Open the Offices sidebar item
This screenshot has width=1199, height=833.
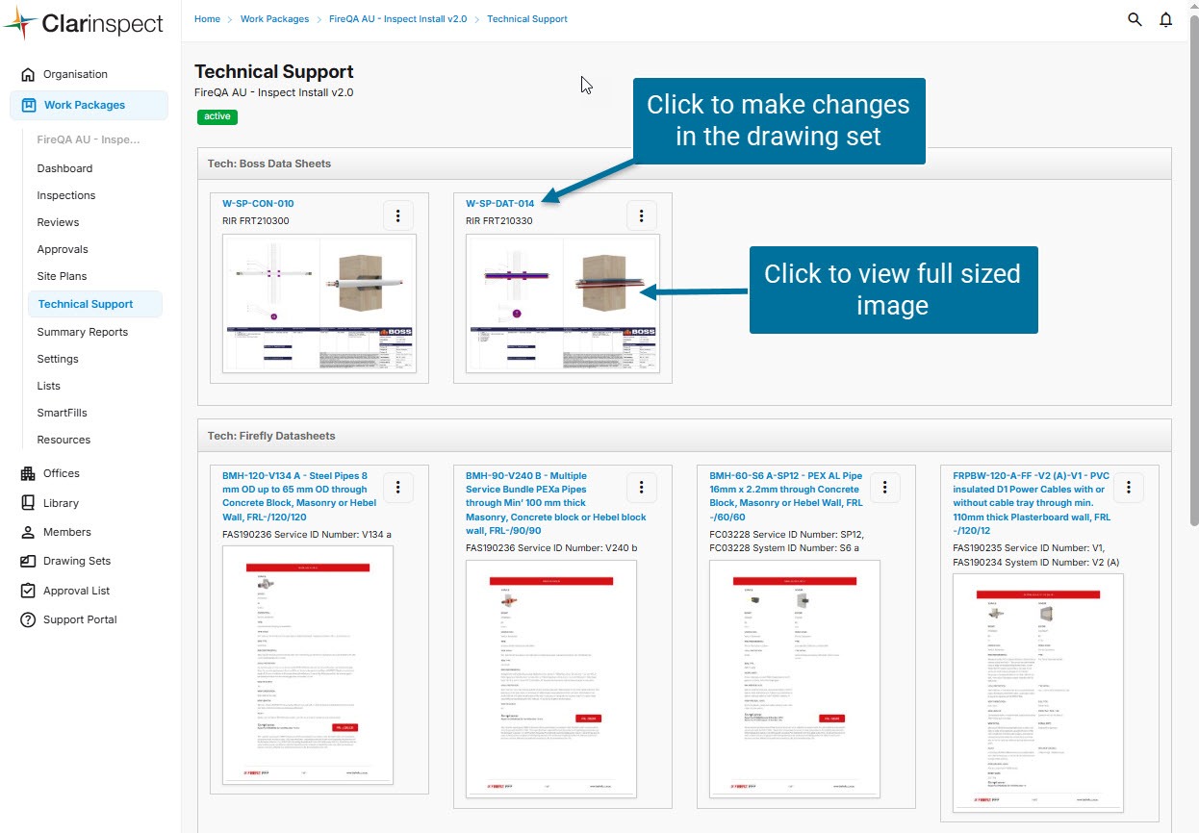click(61, 473)
